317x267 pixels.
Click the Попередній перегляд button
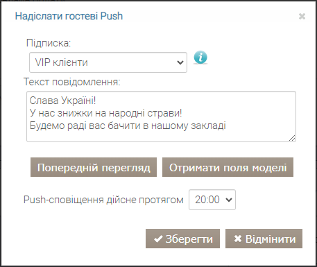[94, 167]
